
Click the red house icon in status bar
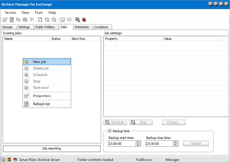[x=15, y=159]
